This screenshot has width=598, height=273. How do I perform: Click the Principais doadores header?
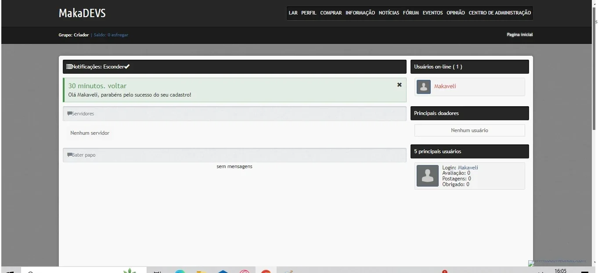pos(470,113)
